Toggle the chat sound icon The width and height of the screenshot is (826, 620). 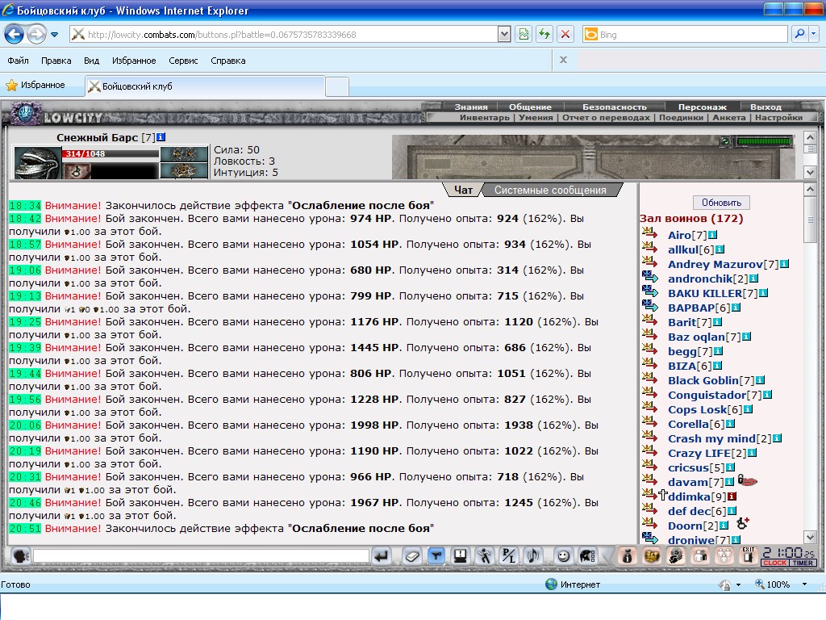533,556
